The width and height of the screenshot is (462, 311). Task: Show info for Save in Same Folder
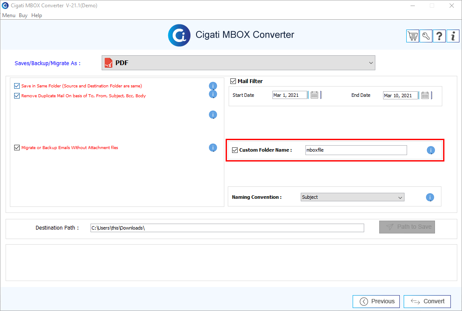coord(213,86)
